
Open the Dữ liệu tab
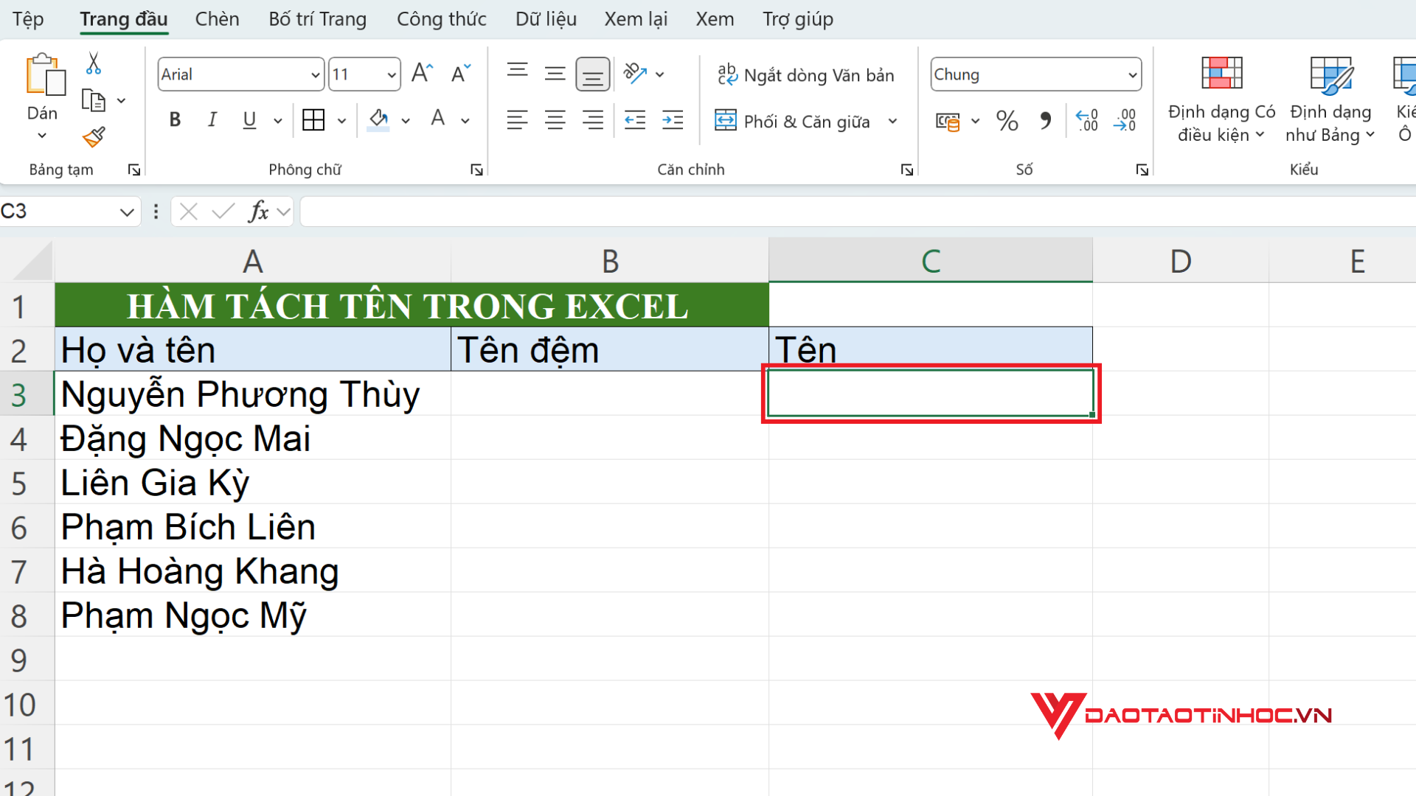click(x=546, y=19)
